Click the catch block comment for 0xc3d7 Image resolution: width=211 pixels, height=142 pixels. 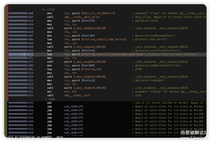(x=169, y=106)
